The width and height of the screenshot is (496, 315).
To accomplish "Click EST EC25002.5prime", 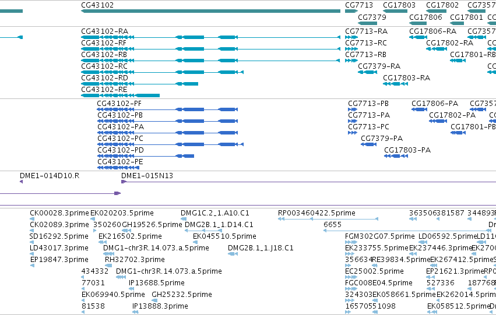I will 375,272.
